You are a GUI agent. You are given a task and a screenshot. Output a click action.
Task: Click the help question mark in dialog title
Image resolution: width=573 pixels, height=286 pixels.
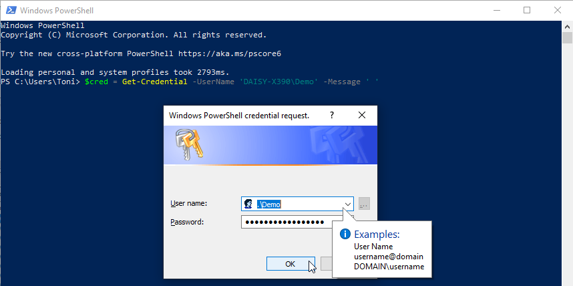[x=332, y=116]
